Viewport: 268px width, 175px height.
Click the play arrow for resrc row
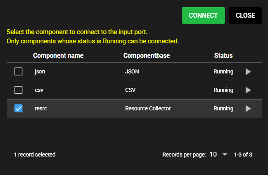tap(248, 108)
